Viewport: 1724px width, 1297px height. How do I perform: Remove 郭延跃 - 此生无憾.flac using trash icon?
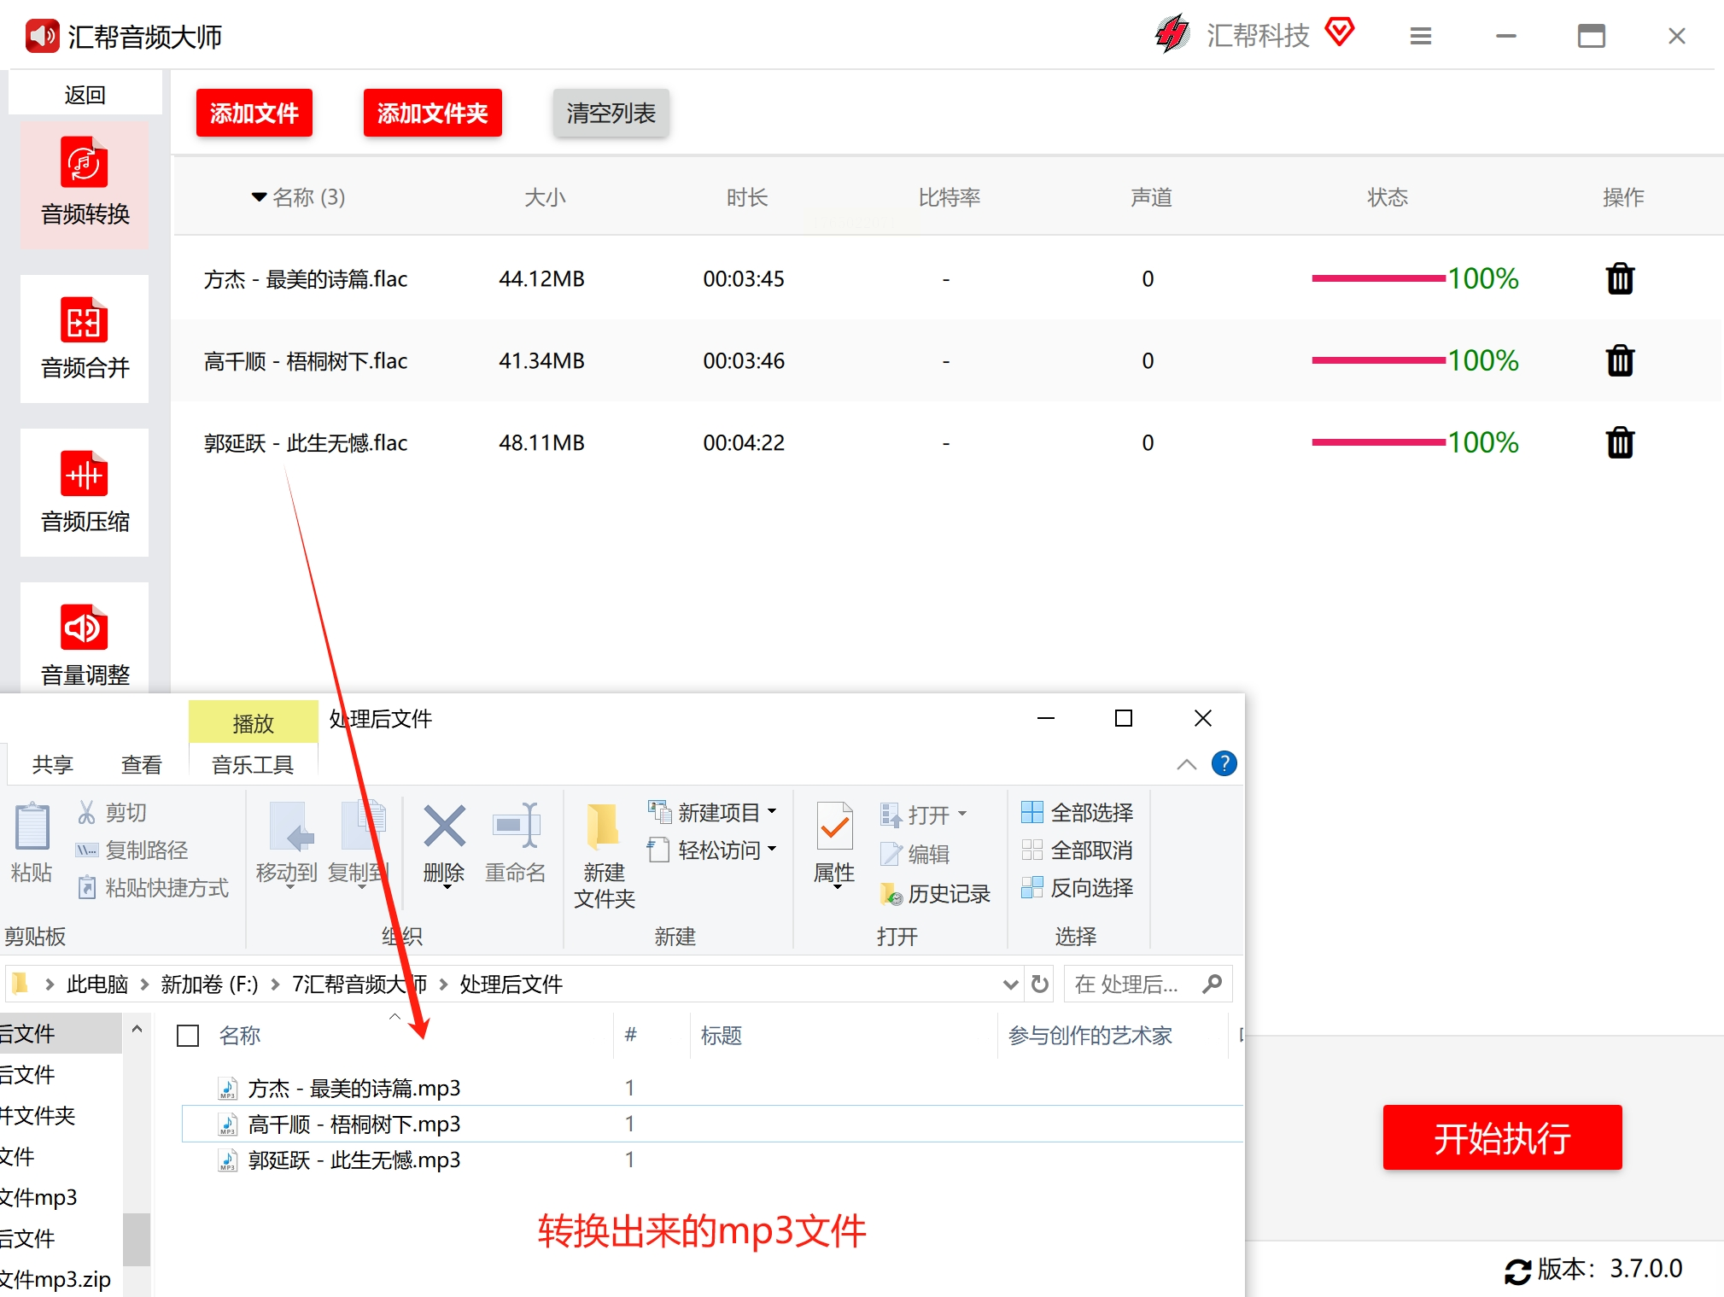[x=1620, y=443]
